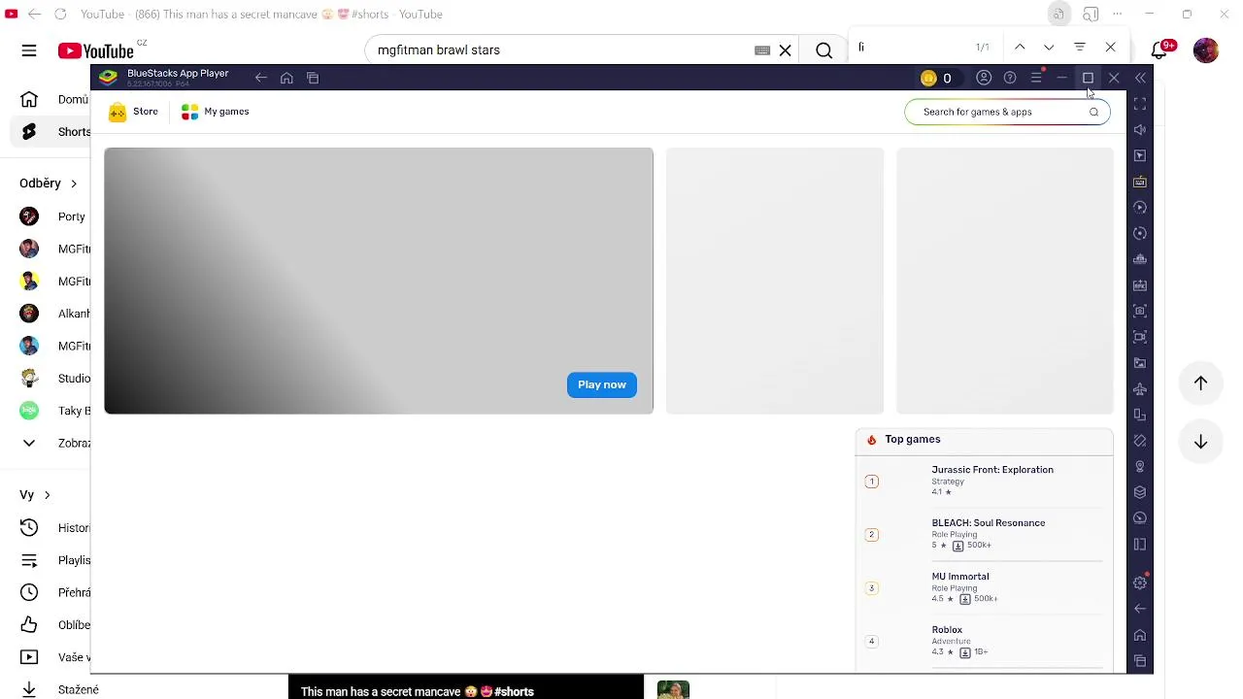1243x699 pixels.
Task: Click the macro play icon in BlueStacks sidebar
Action: pyautogui.click(x=1140, y=208)
